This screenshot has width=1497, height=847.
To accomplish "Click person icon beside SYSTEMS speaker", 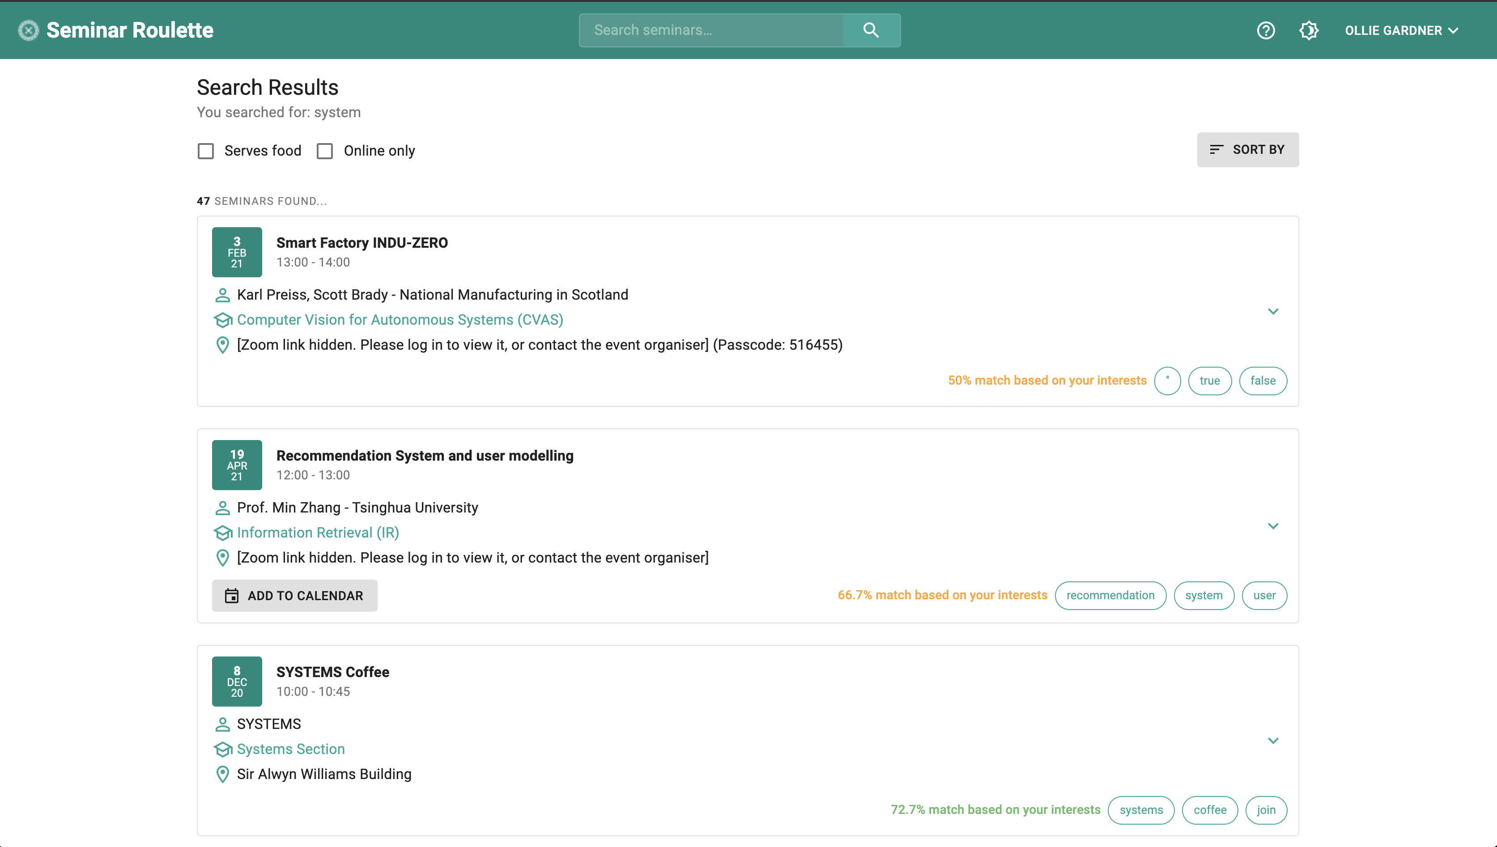I will tap(222, 724).
